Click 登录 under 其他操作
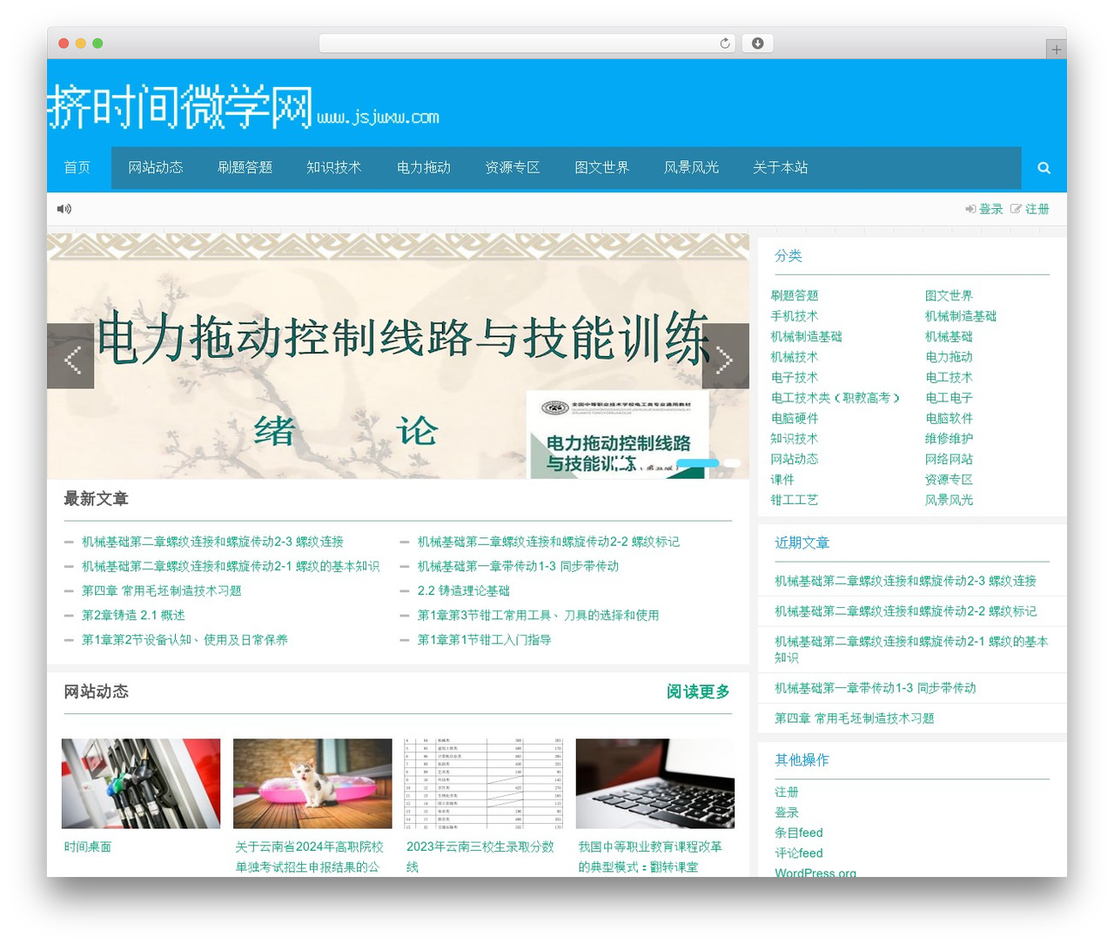The height and width of the screenshot is (944, 1114). click(787, 813)
